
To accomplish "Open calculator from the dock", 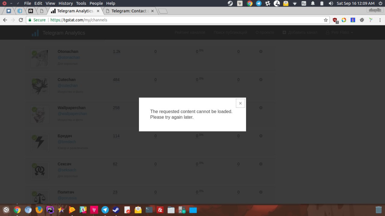I will click(182, 210).
